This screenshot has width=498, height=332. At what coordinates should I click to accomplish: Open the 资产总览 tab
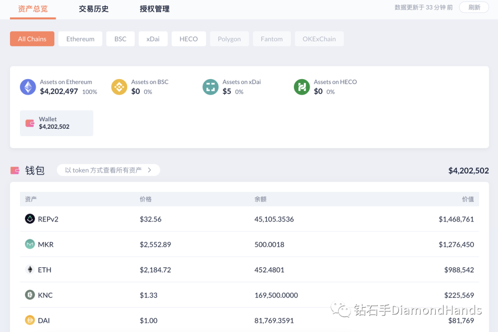point(33,9)
